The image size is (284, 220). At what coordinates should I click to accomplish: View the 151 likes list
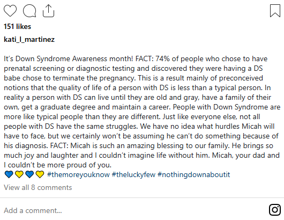pyautogui.click(x=17, y=26)
